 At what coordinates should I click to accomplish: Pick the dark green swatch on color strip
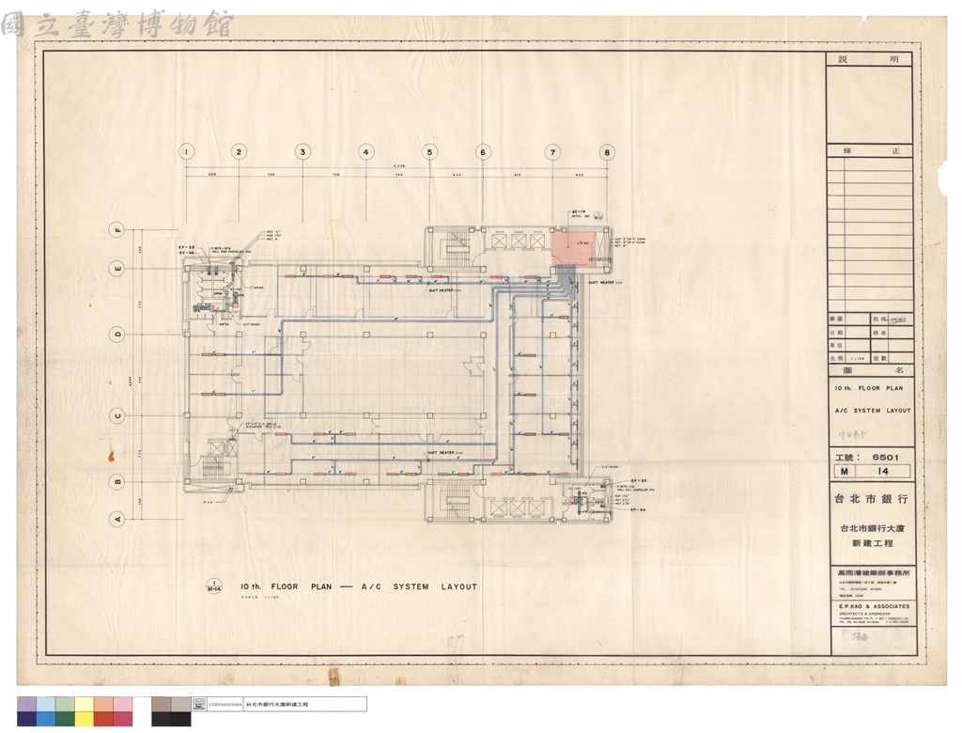click(65, 719)
